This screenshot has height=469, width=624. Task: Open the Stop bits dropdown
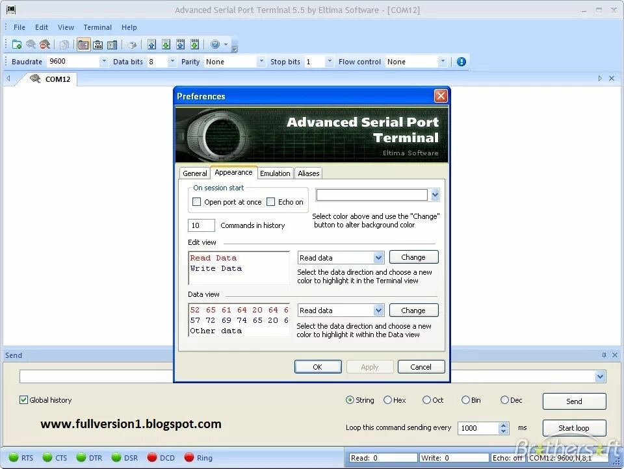pyautogui.click(x=329, y=62)
